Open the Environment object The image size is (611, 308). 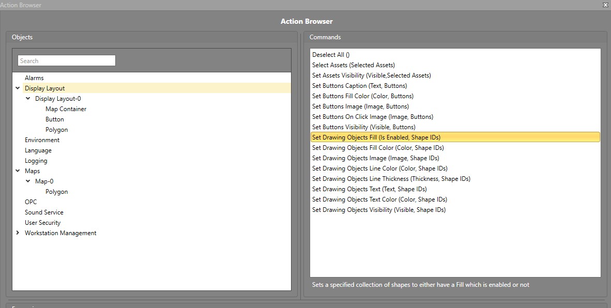click(x=42, y=140)
